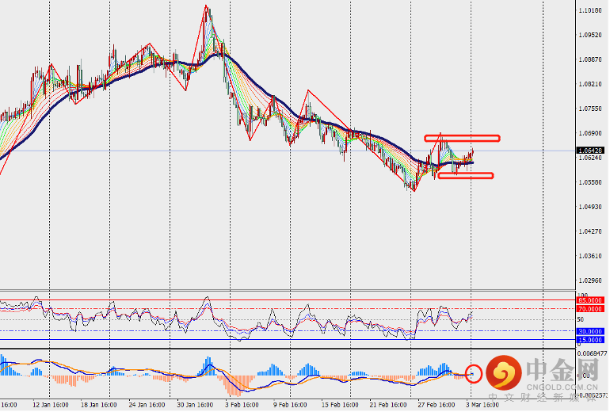Click the 1.06900 price axis label
The width and height of the screenshot is (610, 412).
tap(589, 133)
